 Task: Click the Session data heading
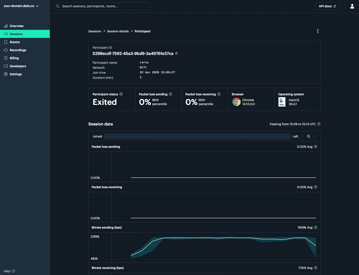[x=100, y=124]
